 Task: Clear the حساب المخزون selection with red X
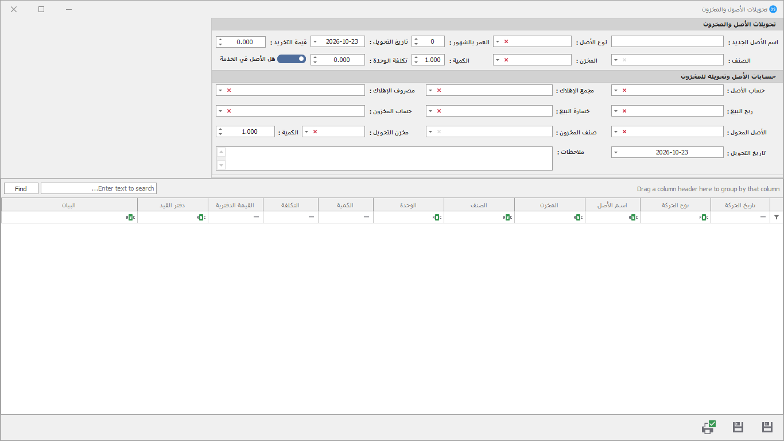click(229, 111)
